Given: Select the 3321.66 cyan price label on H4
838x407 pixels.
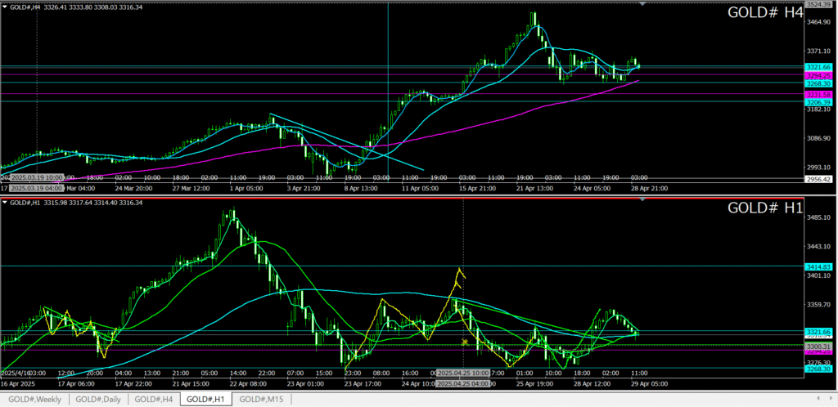Looking at the screenshot, I should tap(818, 66).
